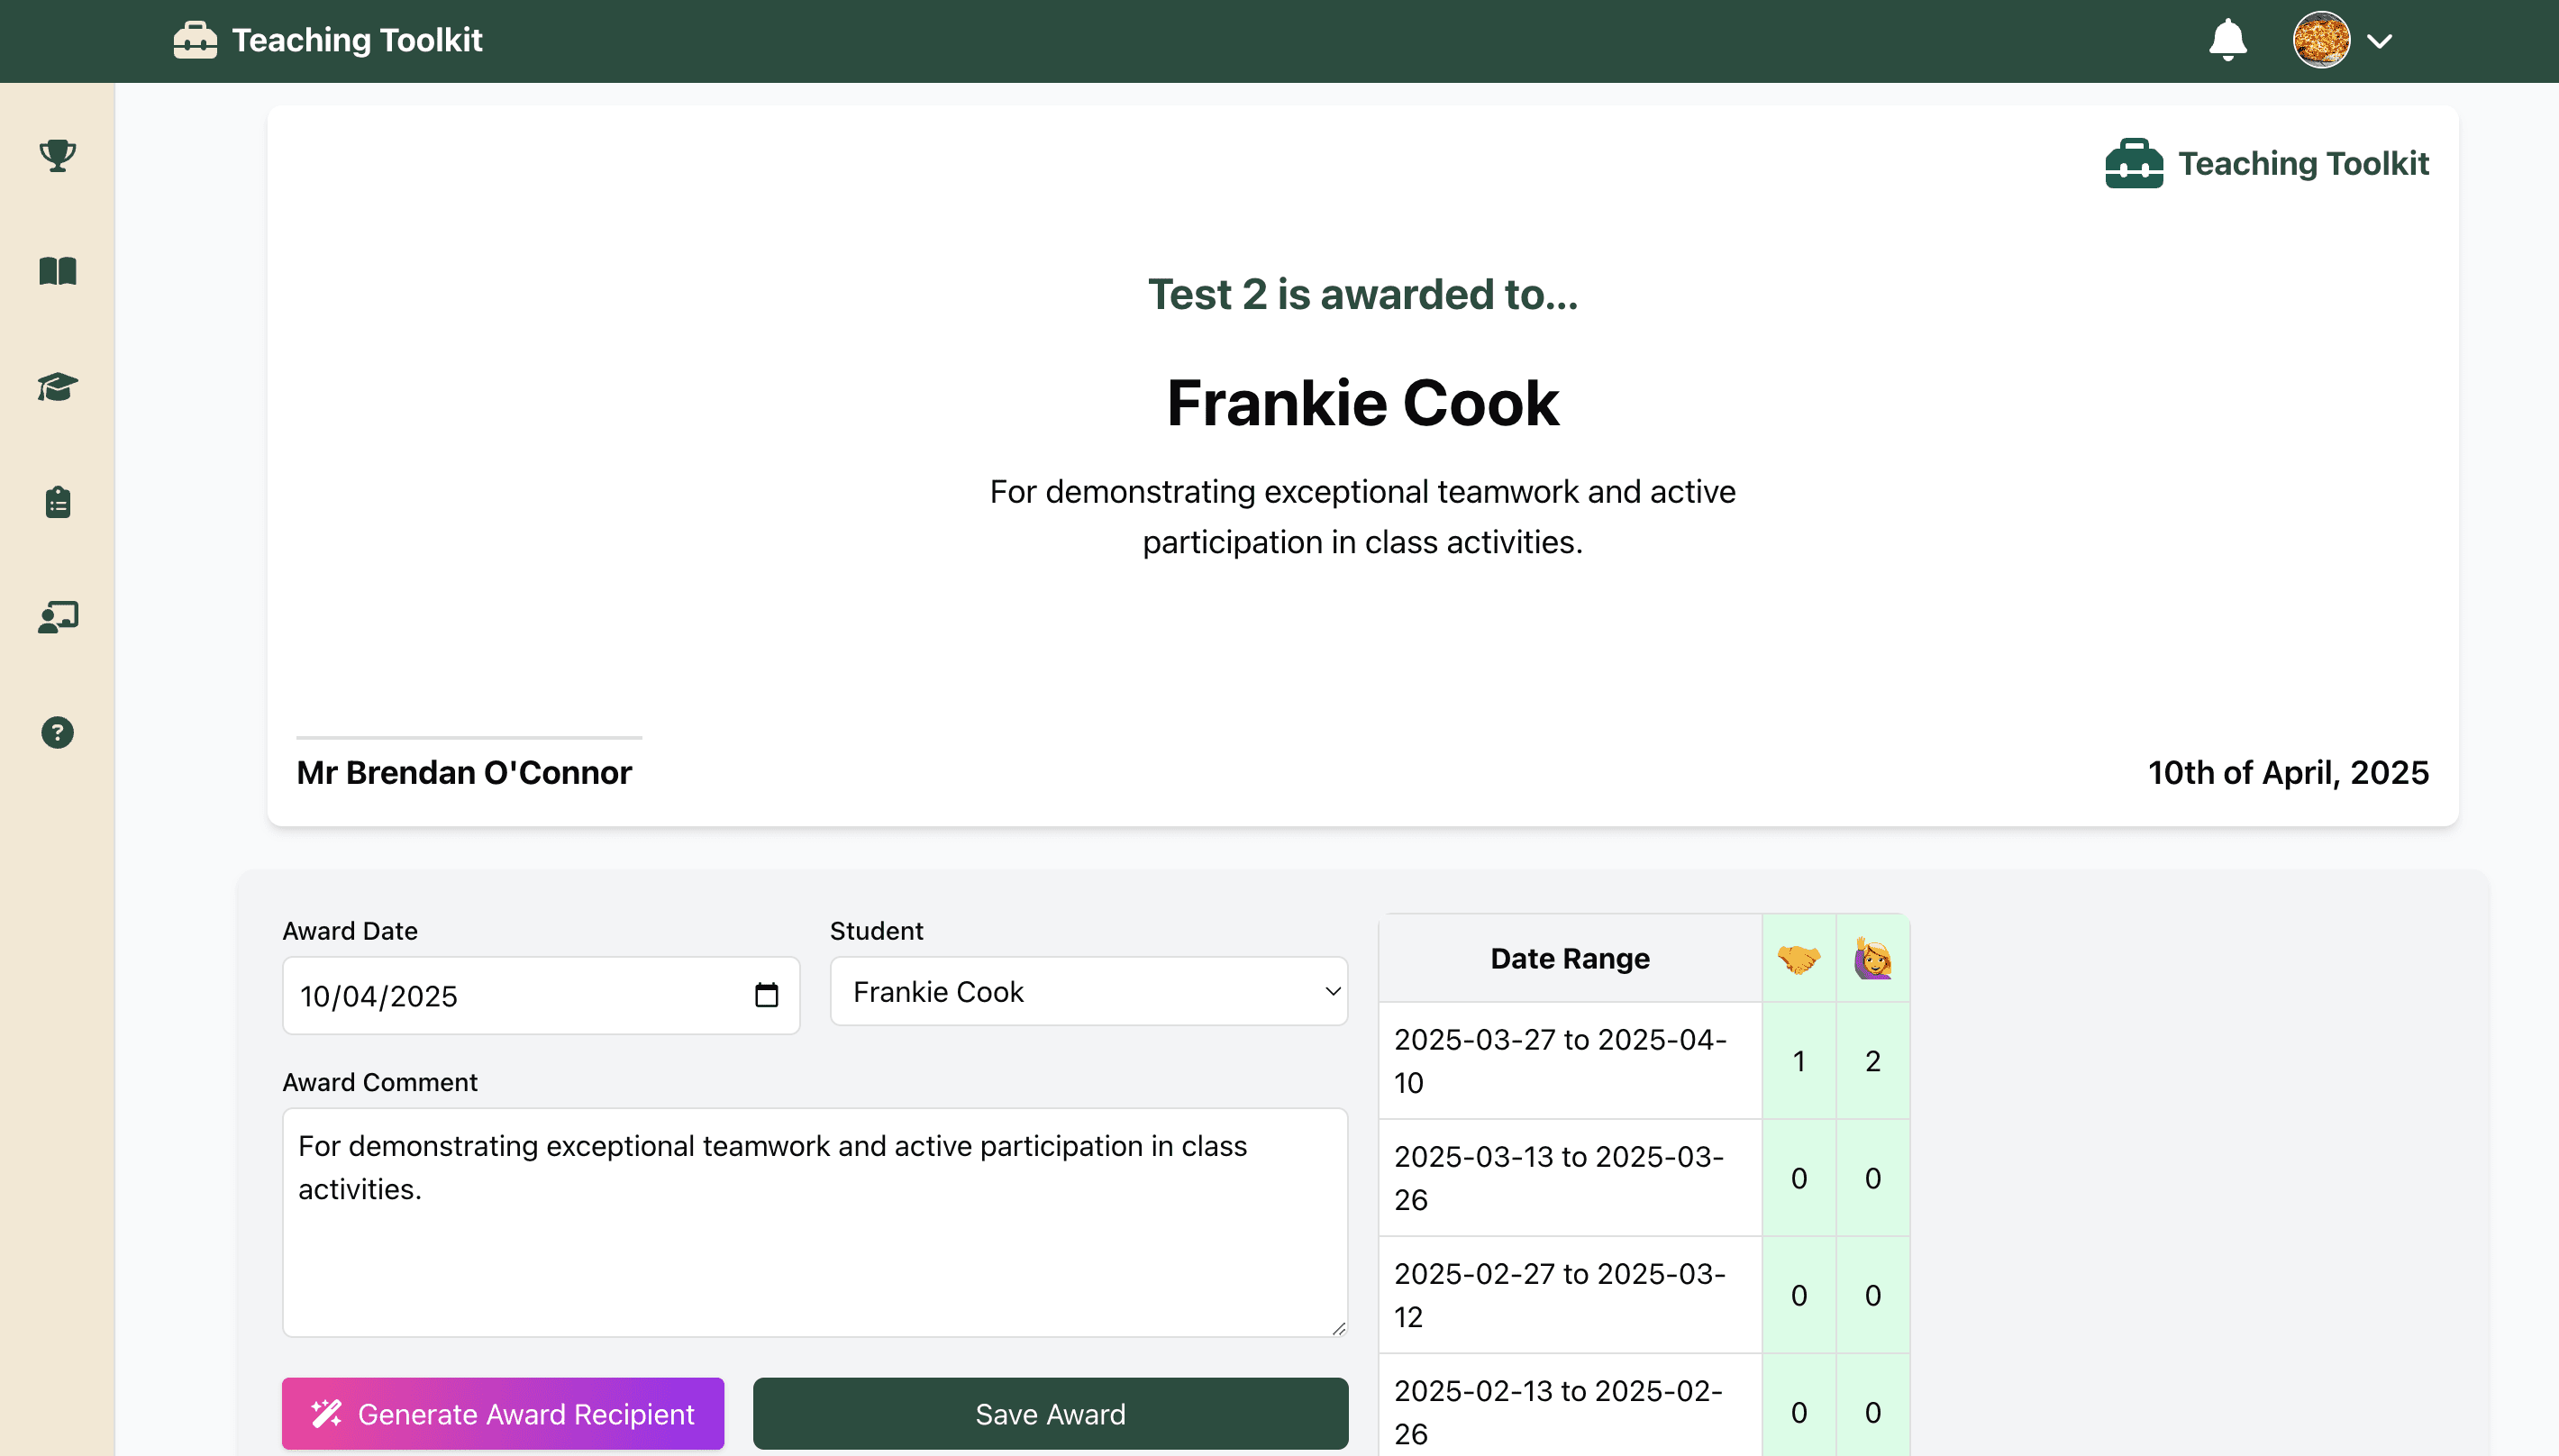Click Test 2 is awarded to heading
This screenshot has width=2559, height=1456.
pyautogui.click(x=1362, y=294)
